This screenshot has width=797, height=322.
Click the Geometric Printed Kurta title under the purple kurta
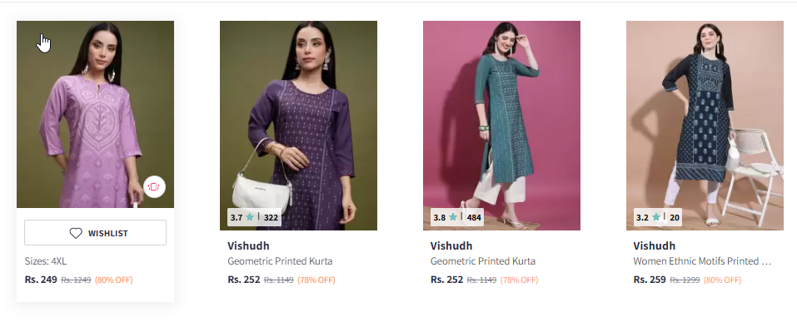pyautogui.click(x=280, y=261)
